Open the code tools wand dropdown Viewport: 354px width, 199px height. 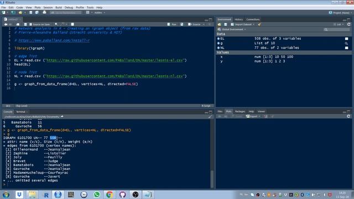(x=64, y=24)
